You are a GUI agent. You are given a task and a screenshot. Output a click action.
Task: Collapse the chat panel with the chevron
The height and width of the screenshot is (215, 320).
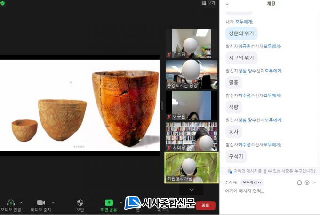click(227, 4)
